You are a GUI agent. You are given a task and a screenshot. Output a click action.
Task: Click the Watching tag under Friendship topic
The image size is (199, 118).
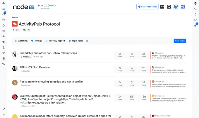coord(26,57)
